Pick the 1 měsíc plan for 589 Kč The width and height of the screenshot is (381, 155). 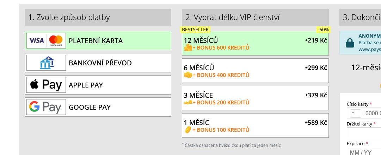point(255,125)
